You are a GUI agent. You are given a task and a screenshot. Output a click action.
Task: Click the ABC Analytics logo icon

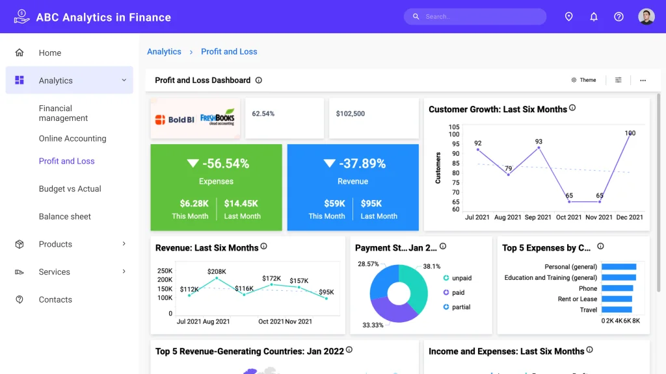tap(21, 16)
